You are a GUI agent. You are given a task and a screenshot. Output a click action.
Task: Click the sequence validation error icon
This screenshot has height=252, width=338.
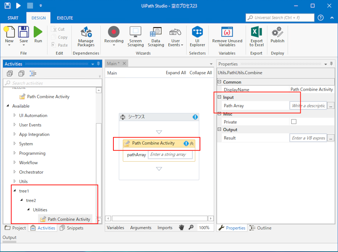(195, 117)
